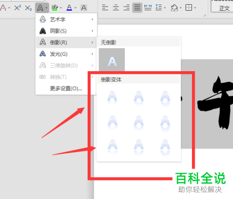
Task: Open the 艺术字 submenu
Action: pyautogui.click(x=66, y=20)
